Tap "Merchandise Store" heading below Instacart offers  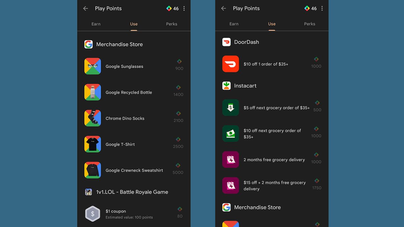pos(258,207)
